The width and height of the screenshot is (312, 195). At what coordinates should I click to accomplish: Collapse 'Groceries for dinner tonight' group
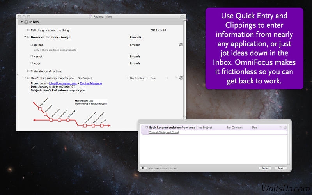[25, 37]
